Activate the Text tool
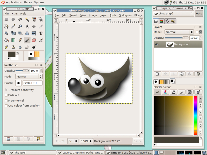This screenshot has height=155, width=207. click(41, 33)
